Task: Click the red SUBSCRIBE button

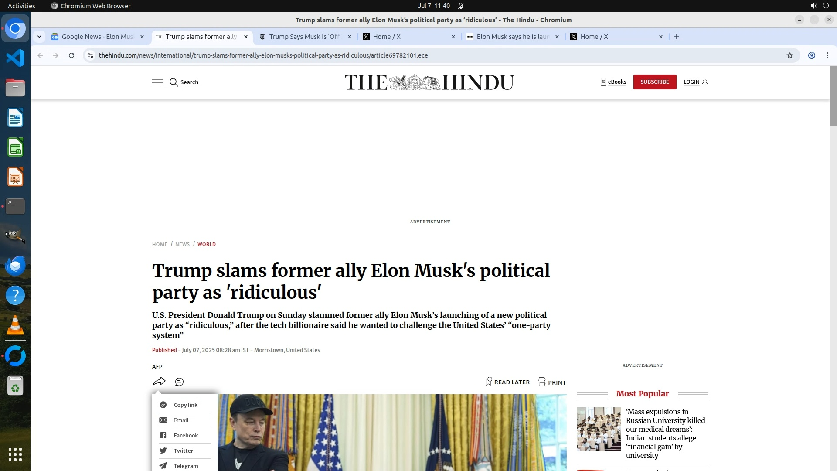Action: click(655, 82)
